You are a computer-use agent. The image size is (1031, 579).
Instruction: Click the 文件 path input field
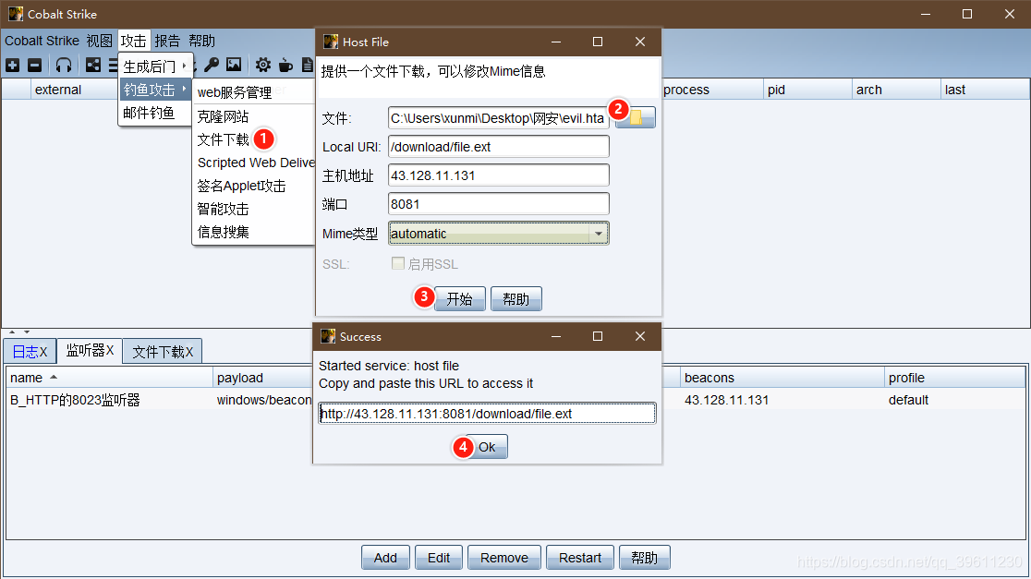498,118
